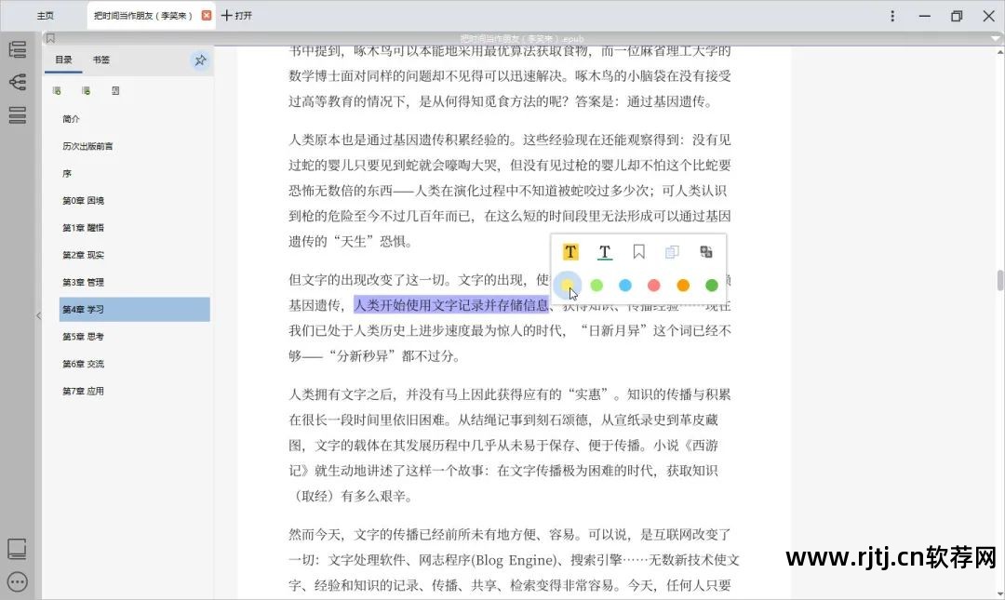The image size is (1005, 600).
Task: Open the table of contents sidebar icon
Action: 17,51
